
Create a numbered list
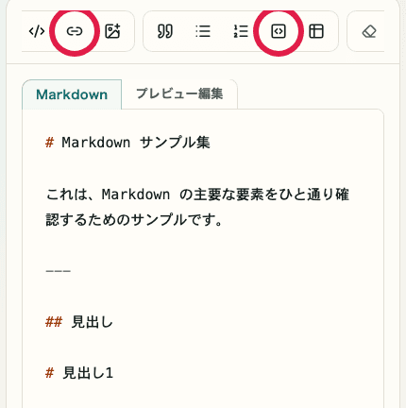(241, 31)
